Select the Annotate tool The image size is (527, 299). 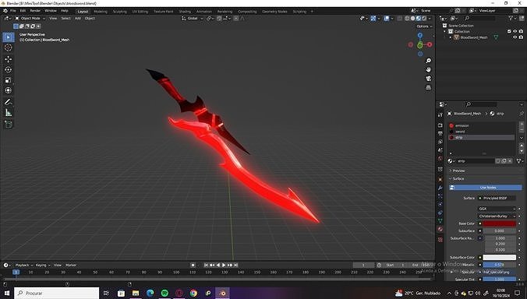coord(9,102)
